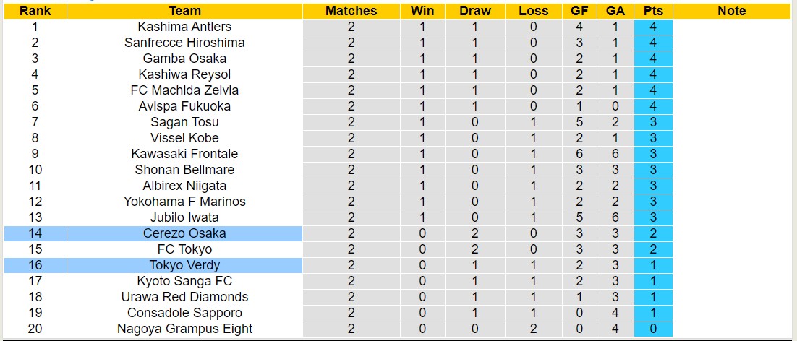Sort by the Matches column header
The image size is (797, 341).
(351, 11)
